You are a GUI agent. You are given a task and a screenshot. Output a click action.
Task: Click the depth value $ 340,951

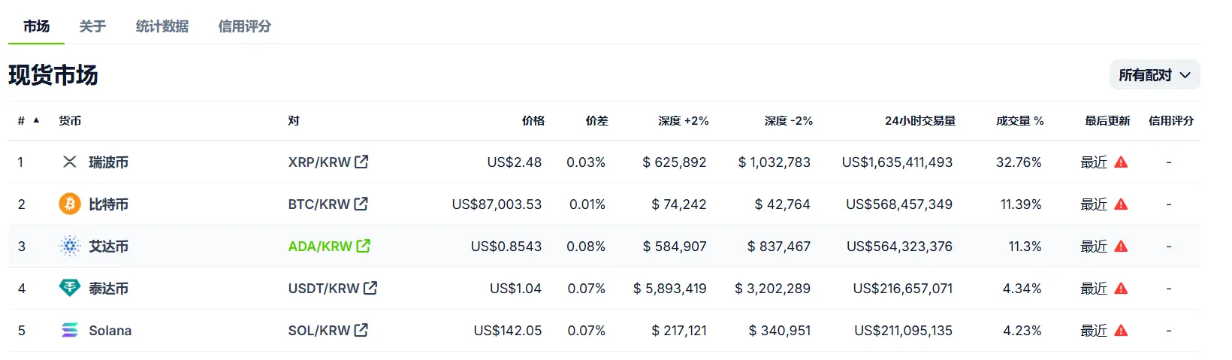coord(780,330)
